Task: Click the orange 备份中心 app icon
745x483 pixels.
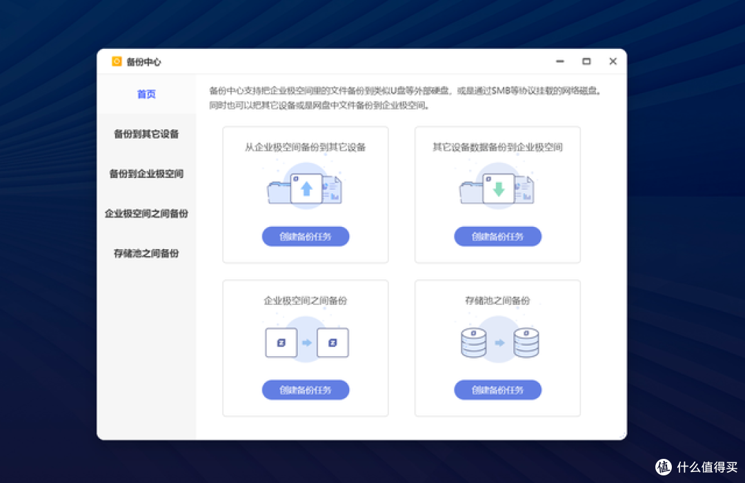Action: click(117, 61)
